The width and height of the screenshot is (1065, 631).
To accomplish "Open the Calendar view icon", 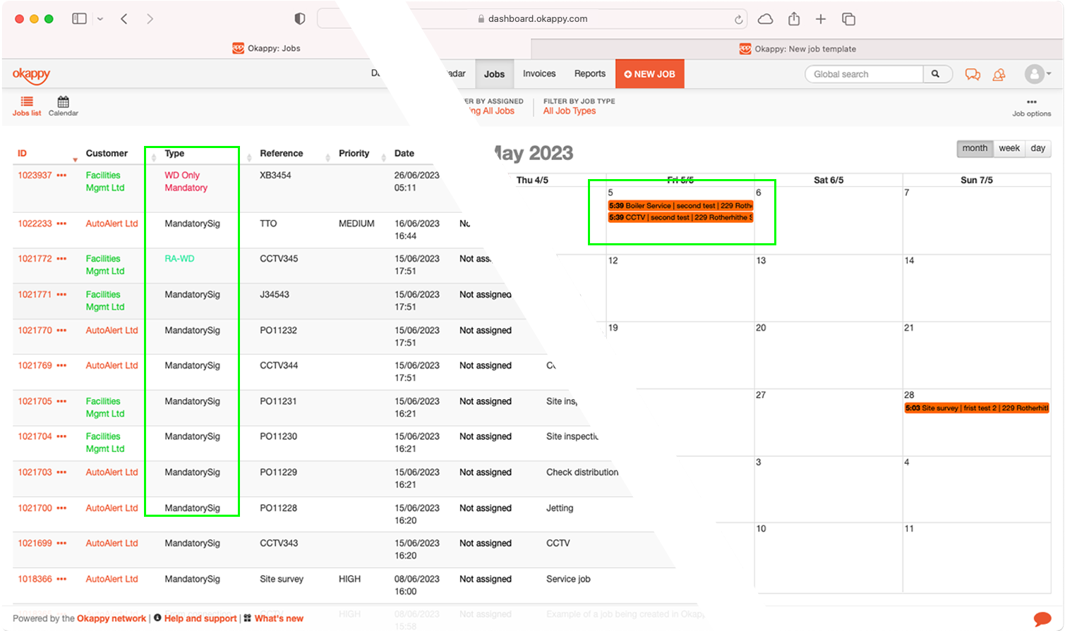I will (63, 102).
